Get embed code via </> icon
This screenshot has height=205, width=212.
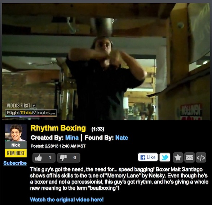201,157
